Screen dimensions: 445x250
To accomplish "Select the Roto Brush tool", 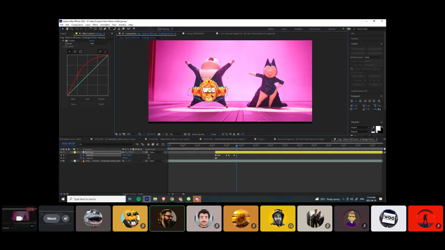I will 129,29.
